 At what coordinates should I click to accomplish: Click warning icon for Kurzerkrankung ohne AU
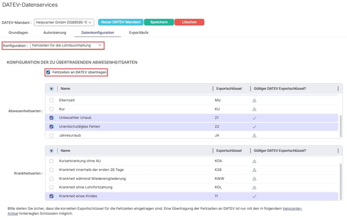tap(254, 161)
